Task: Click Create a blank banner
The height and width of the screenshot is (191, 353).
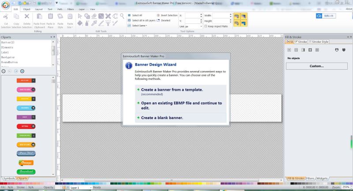Action: [162, 118]
